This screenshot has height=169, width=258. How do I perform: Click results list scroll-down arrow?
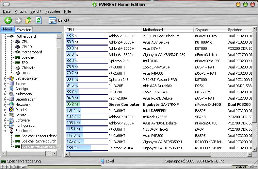[254, 150]
